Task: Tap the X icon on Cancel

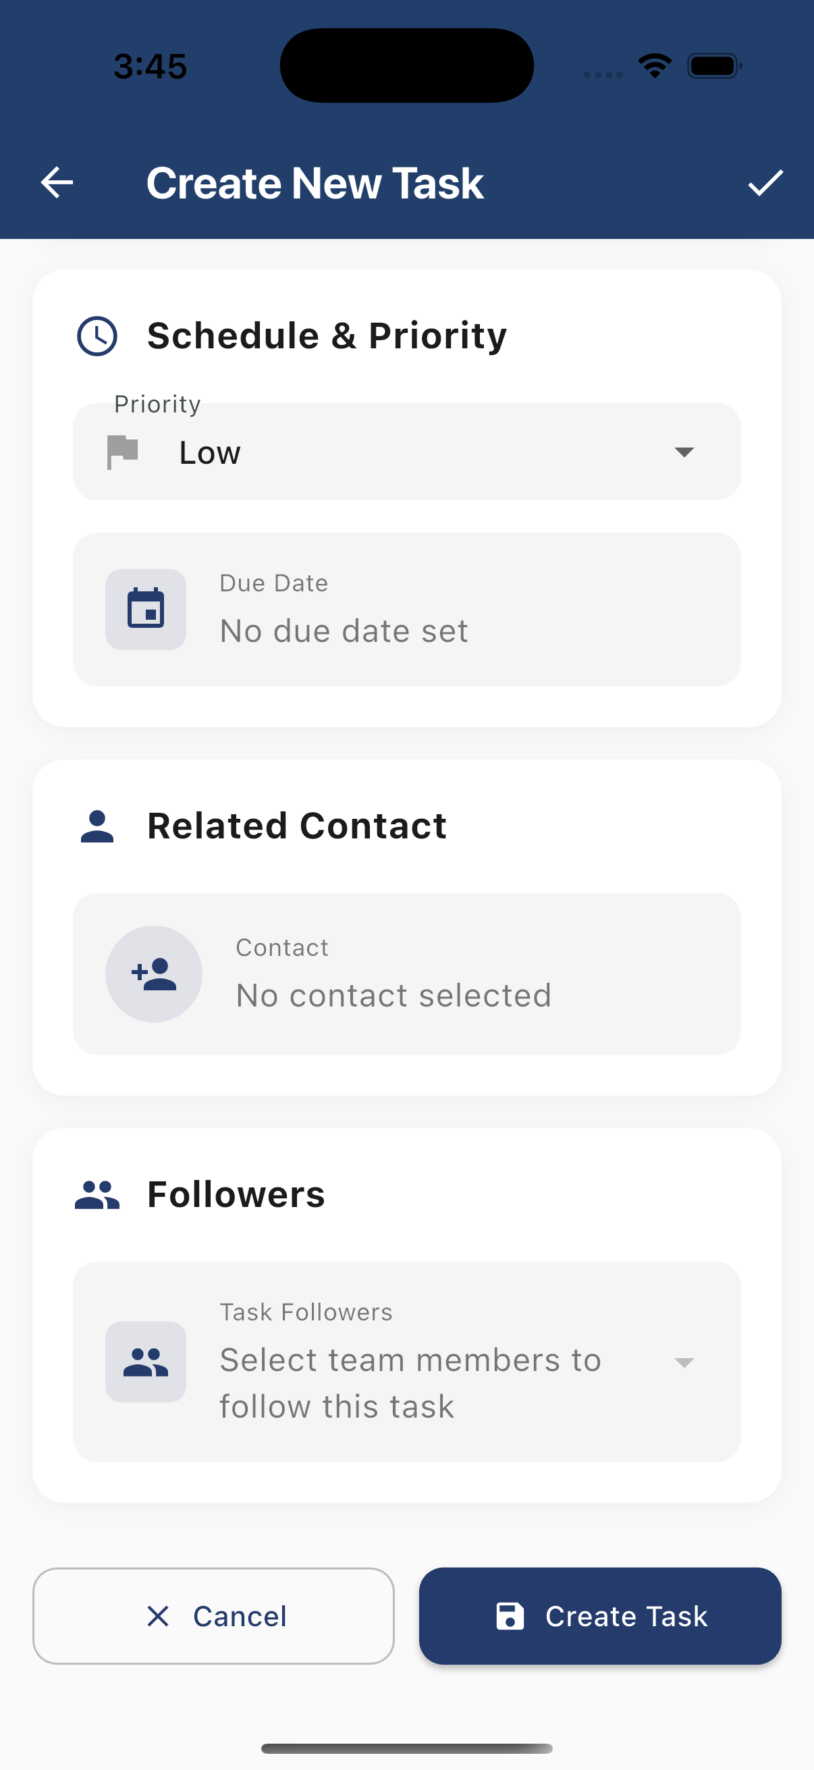Action: (x=158, y=1616)
